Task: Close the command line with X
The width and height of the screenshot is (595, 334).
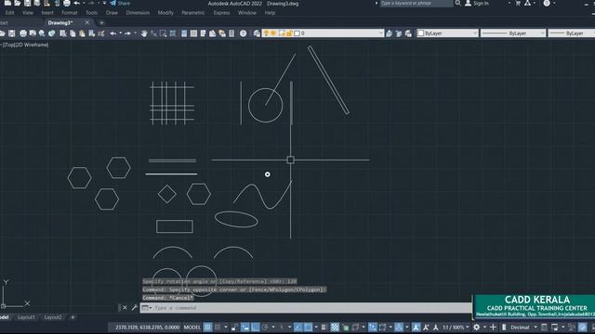Action: 125,308
